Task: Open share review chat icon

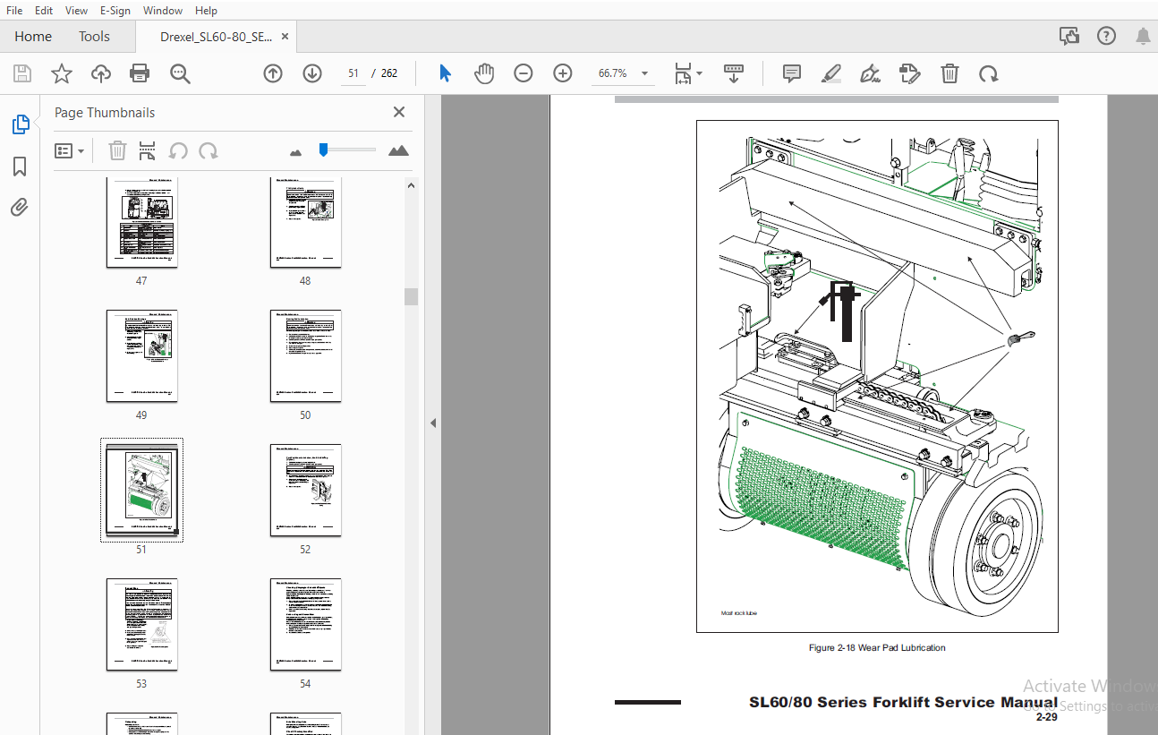Action: (1069, 36)
